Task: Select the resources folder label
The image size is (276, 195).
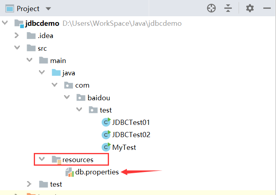Action: tap(78, 160)
